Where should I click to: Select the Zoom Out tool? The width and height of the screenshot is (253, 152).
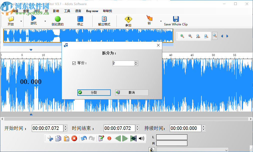coord(190,36)
